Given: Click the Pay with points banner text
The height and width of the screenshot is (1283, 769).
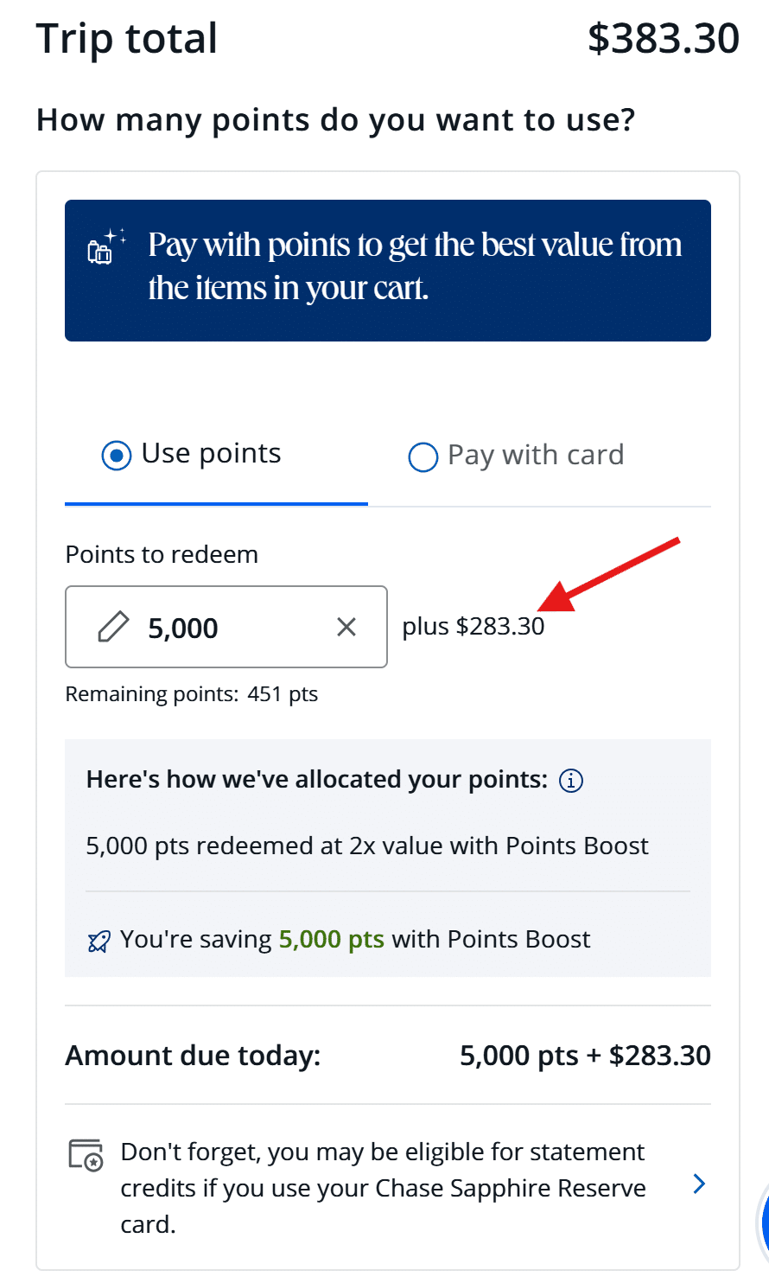Looking at the screenshot, I should [x=415, y=266].
